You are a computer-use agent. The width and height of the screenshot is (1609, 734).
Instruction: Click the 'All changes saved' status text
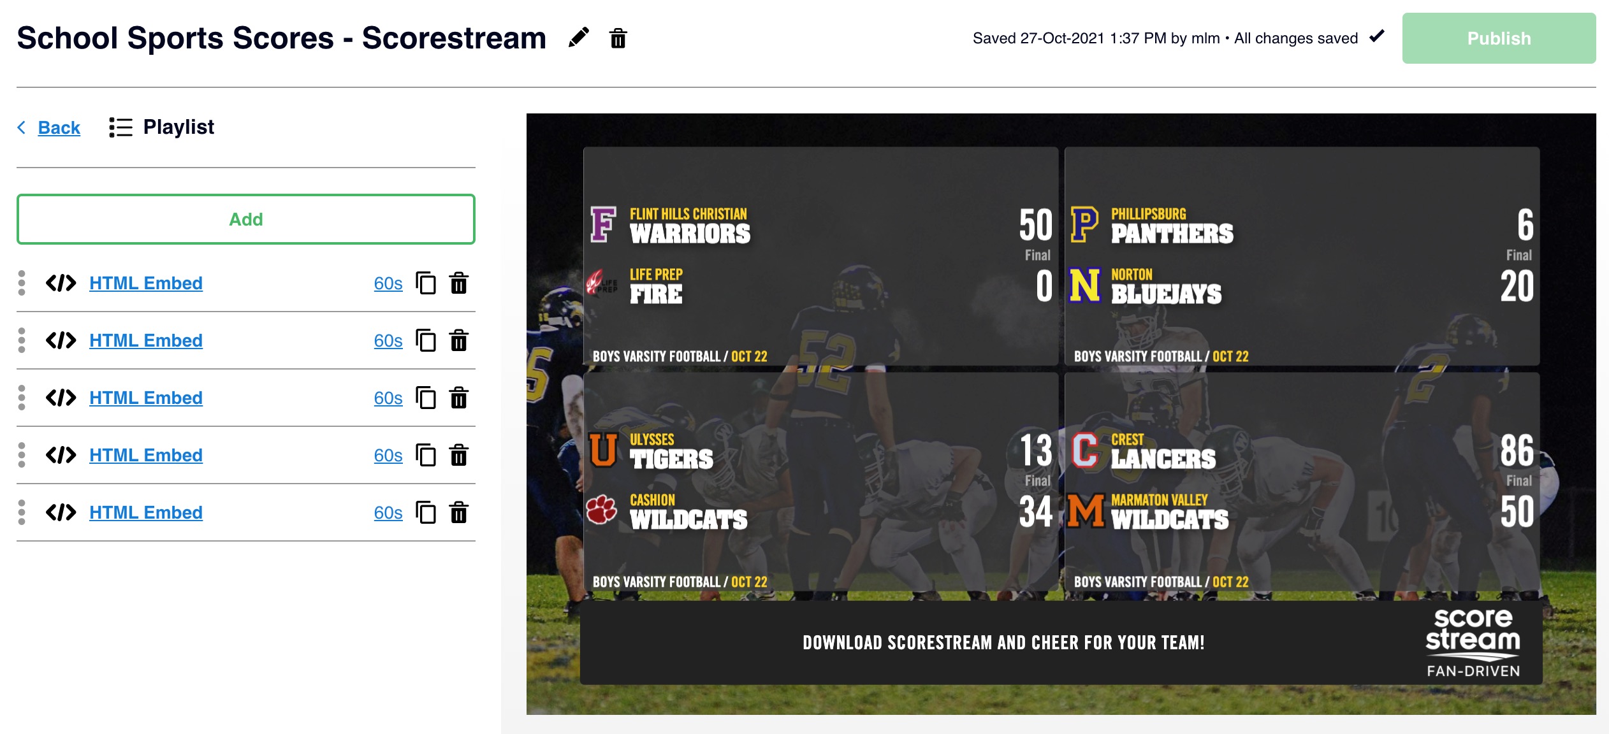(1296, 38)
